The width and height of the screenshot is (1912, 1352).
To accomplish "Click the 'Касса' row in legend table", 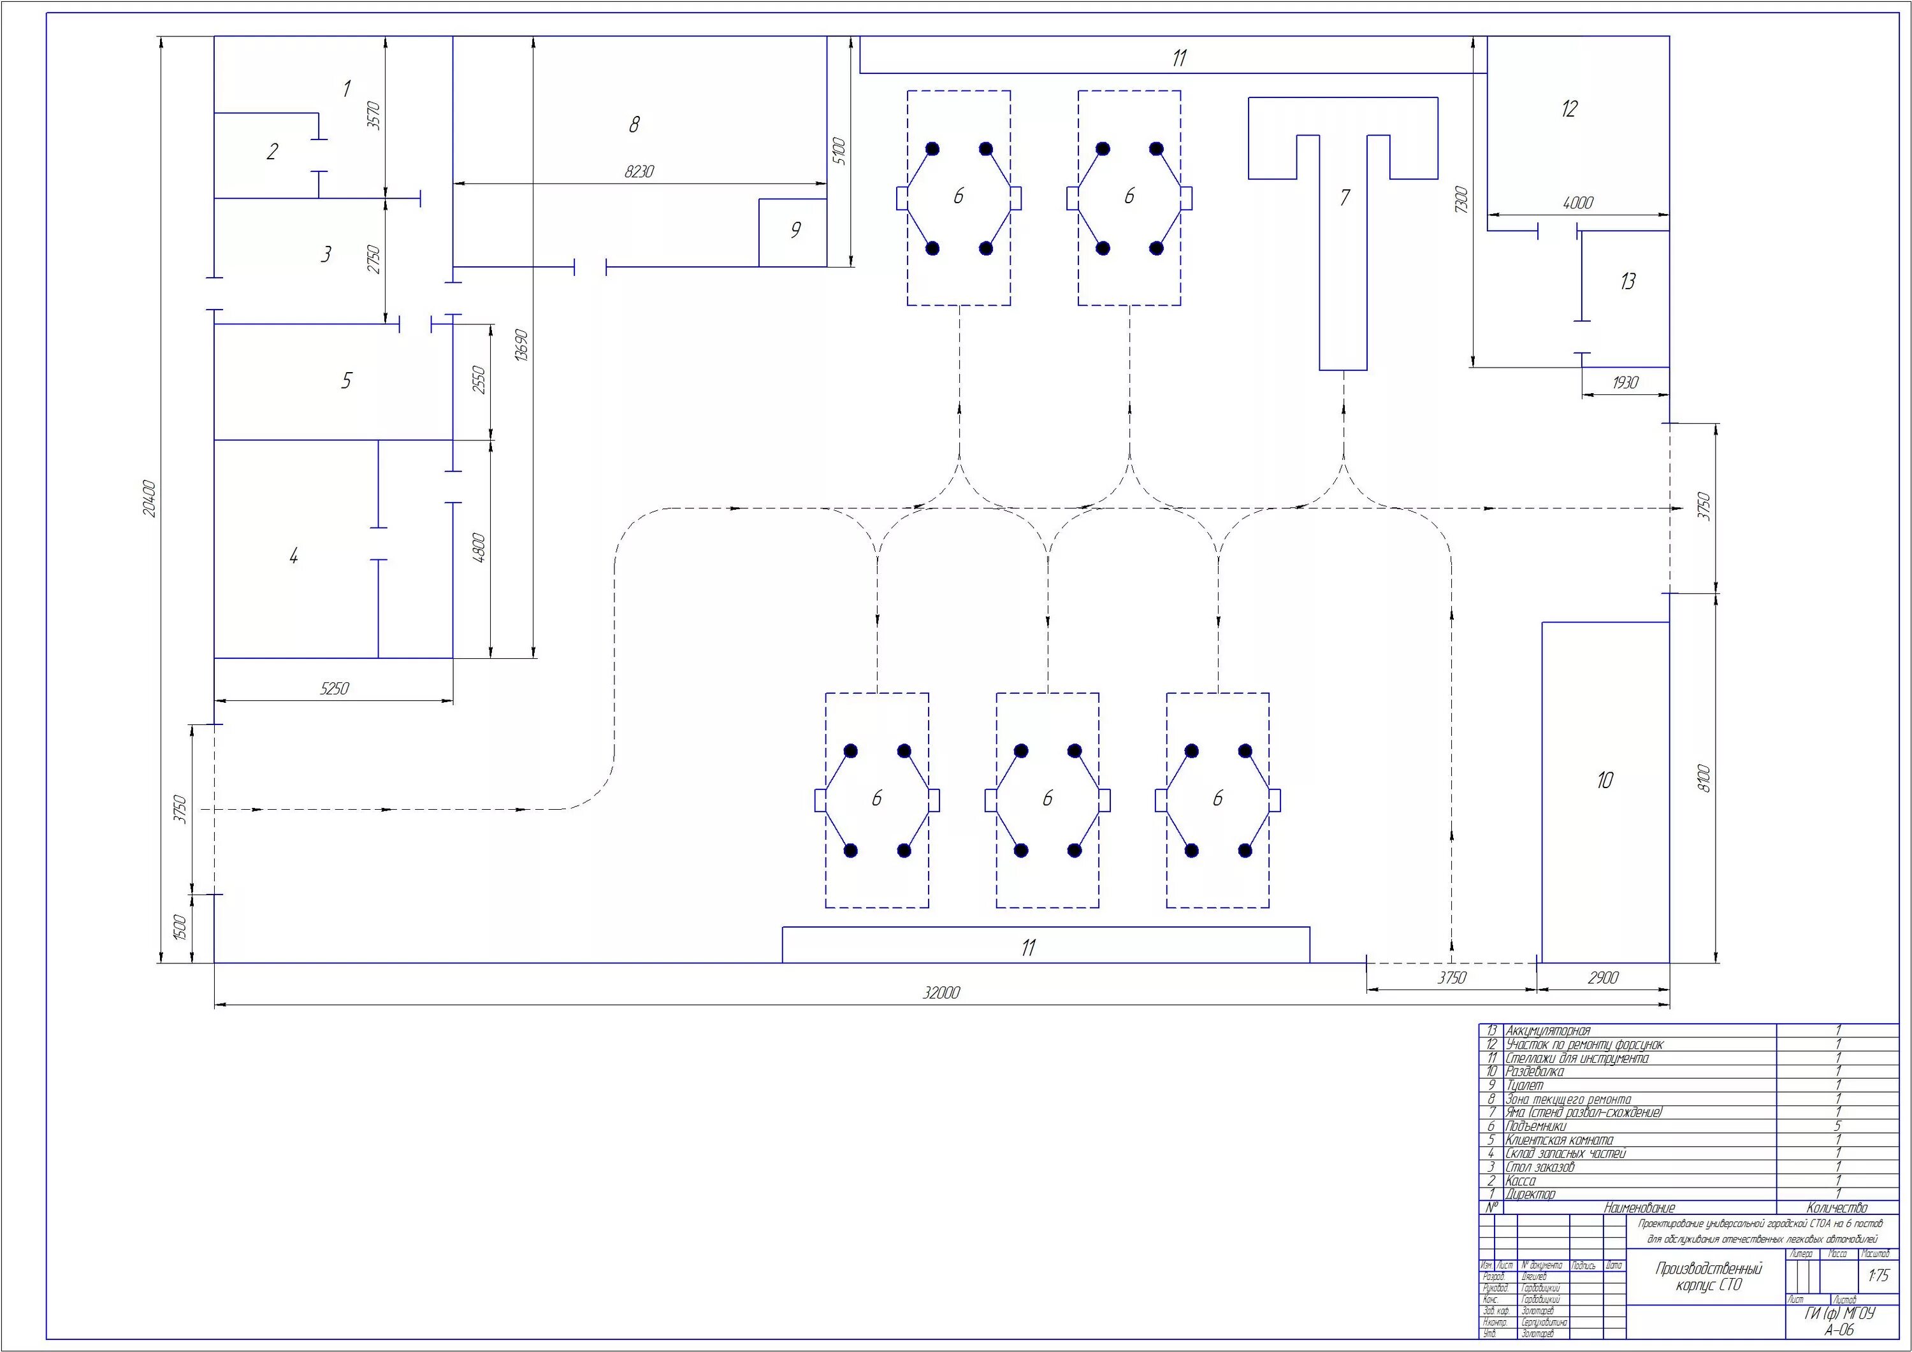I will tap(1521, 1181).
